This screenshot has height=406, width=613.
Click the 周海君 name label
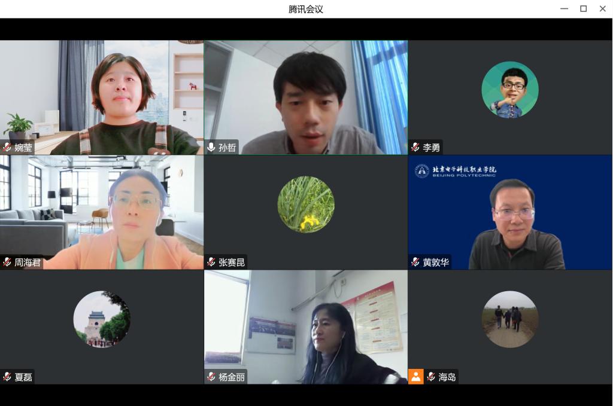[28, 262]
